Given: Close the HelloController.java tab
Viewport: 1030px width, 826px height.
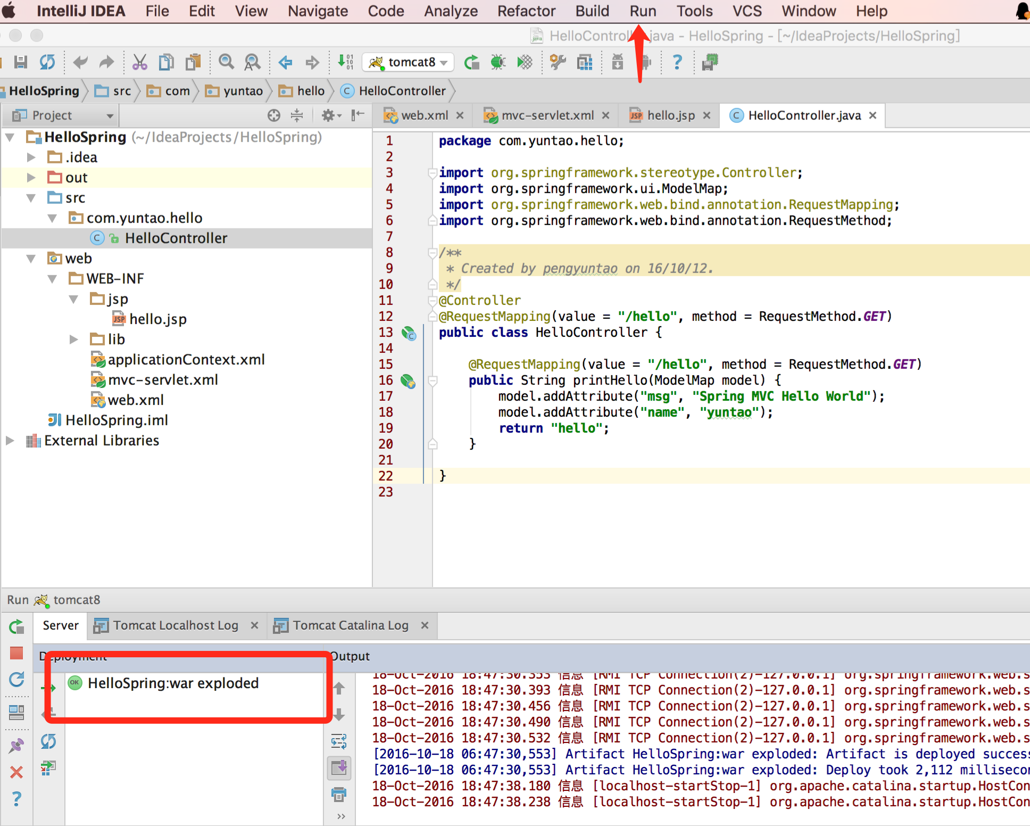Looking at the screenshot, I should click(873, 115).
